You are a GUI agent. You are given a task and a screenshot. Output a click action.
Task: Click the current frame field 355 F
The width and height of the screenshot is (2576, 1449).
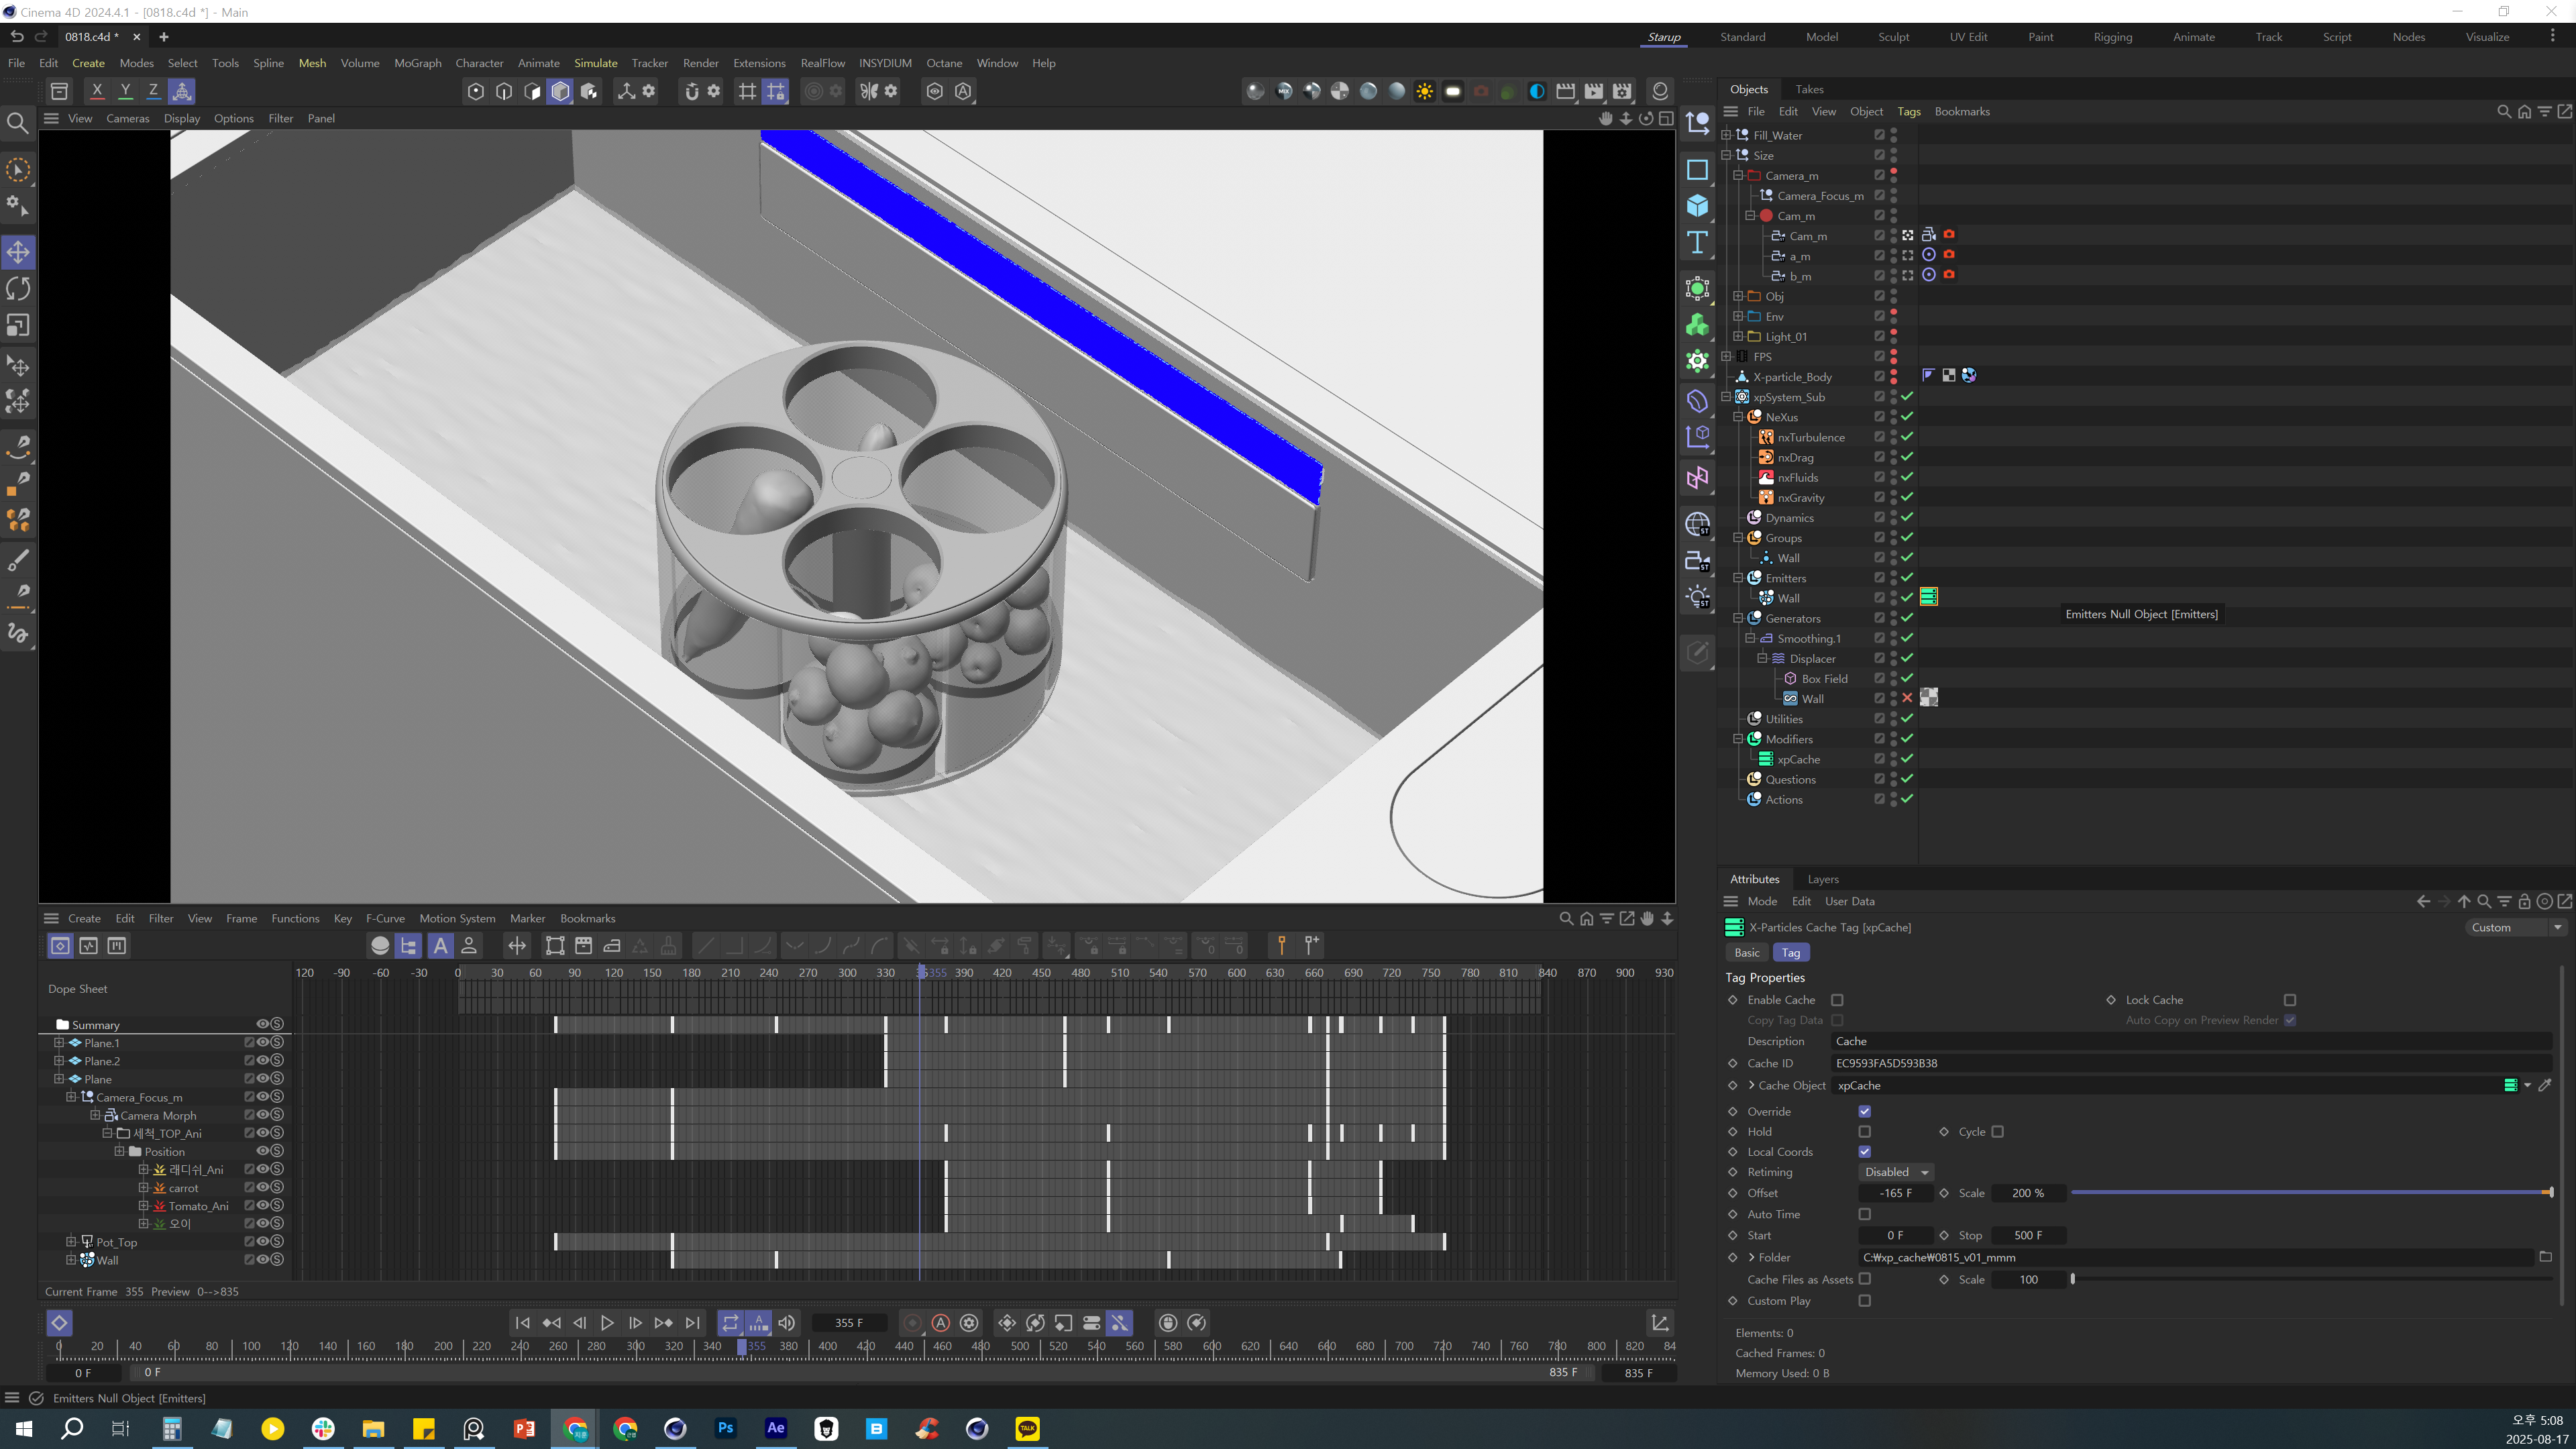coord(848,1323)
